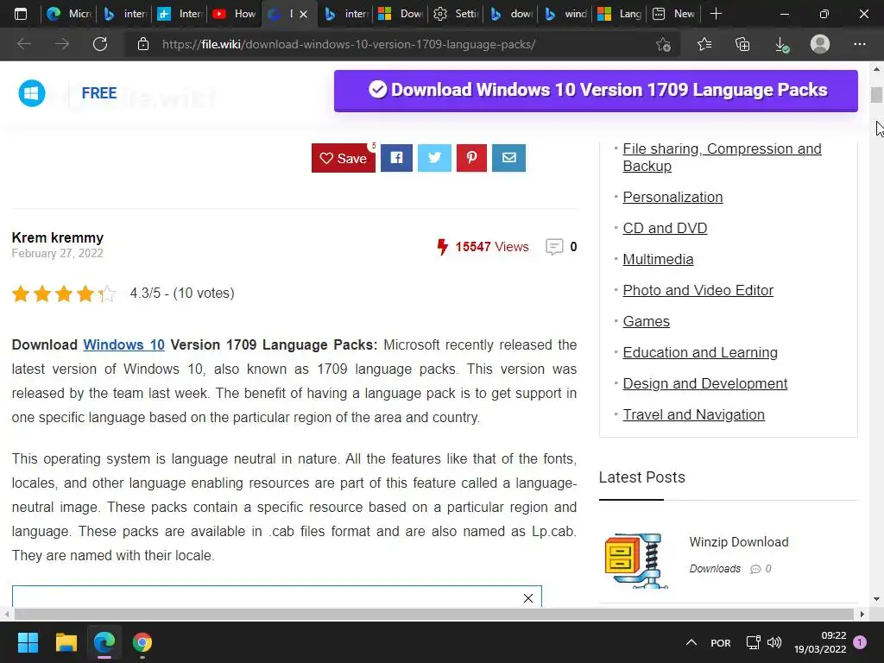Click the 15547 Views counter
This screenshot has width=884, height=663.
click(483, 247)
